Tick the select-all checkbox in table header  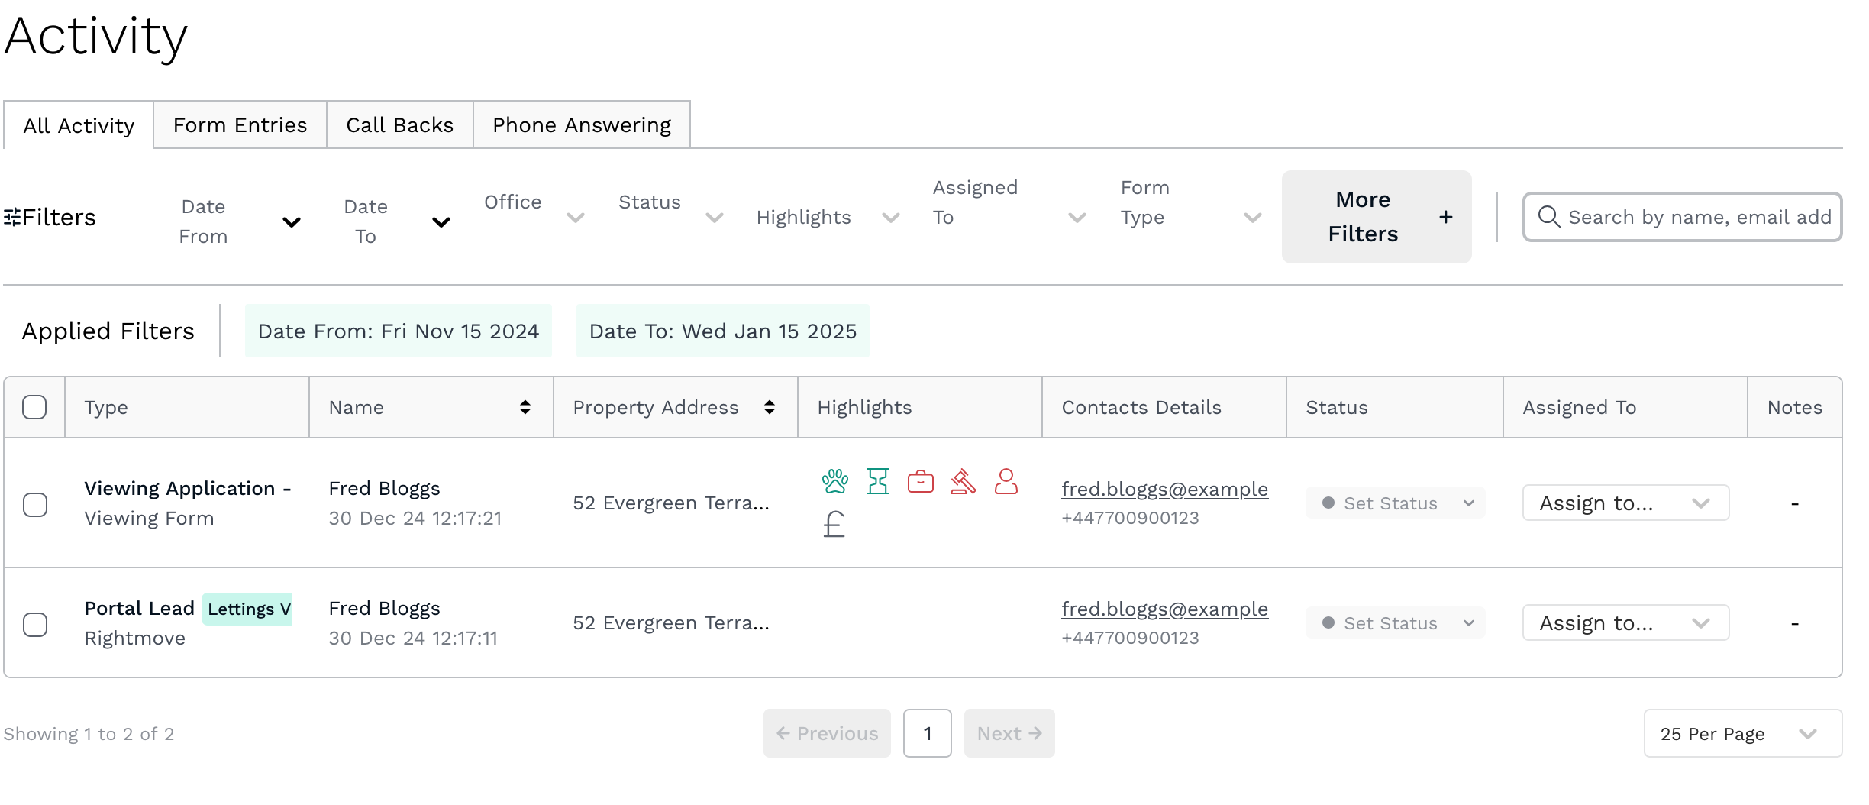pos(34,407)
